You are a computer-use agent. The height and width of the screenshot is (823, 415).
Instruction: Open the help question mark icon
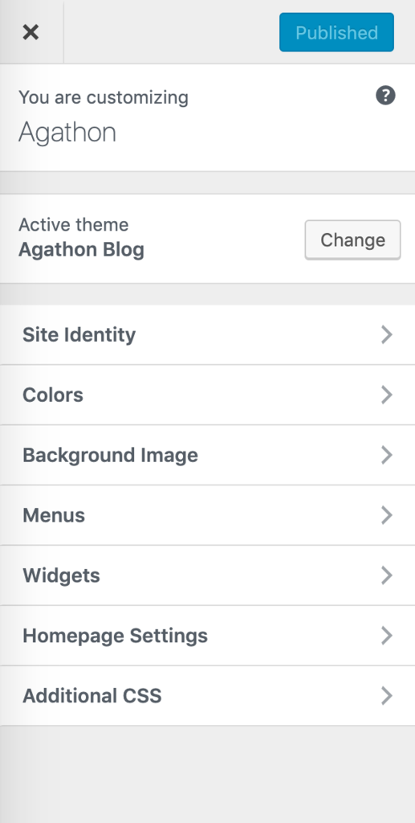point(385,96)
